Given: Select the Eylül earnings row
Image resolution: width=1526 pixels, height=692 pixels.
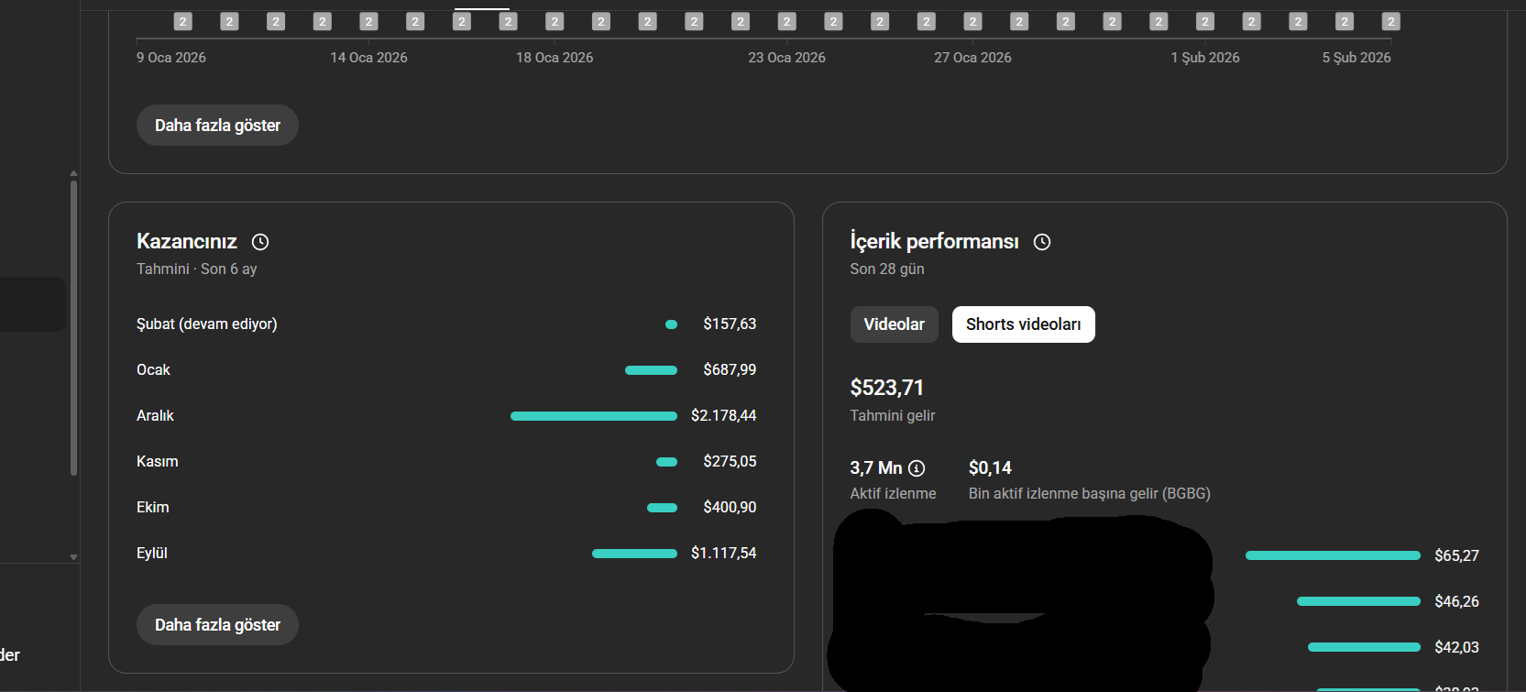Looking at the screenshot, I should click(445, 554).
